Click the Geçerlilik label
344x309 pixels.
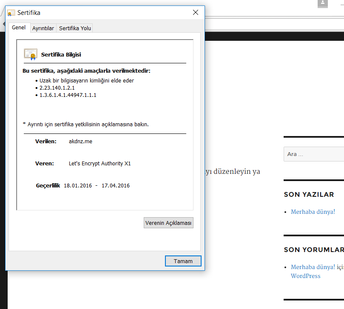pyautogui.click(x=48, y=186)
